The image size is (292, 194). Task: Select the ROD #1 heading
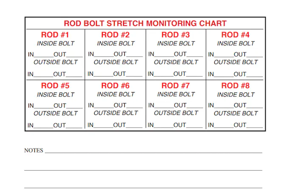point(55,35)
